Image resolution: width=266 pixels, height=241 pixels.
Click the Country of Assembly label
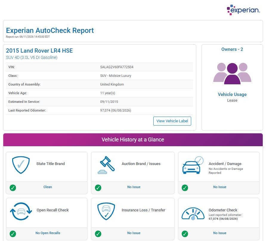(24, 84)
